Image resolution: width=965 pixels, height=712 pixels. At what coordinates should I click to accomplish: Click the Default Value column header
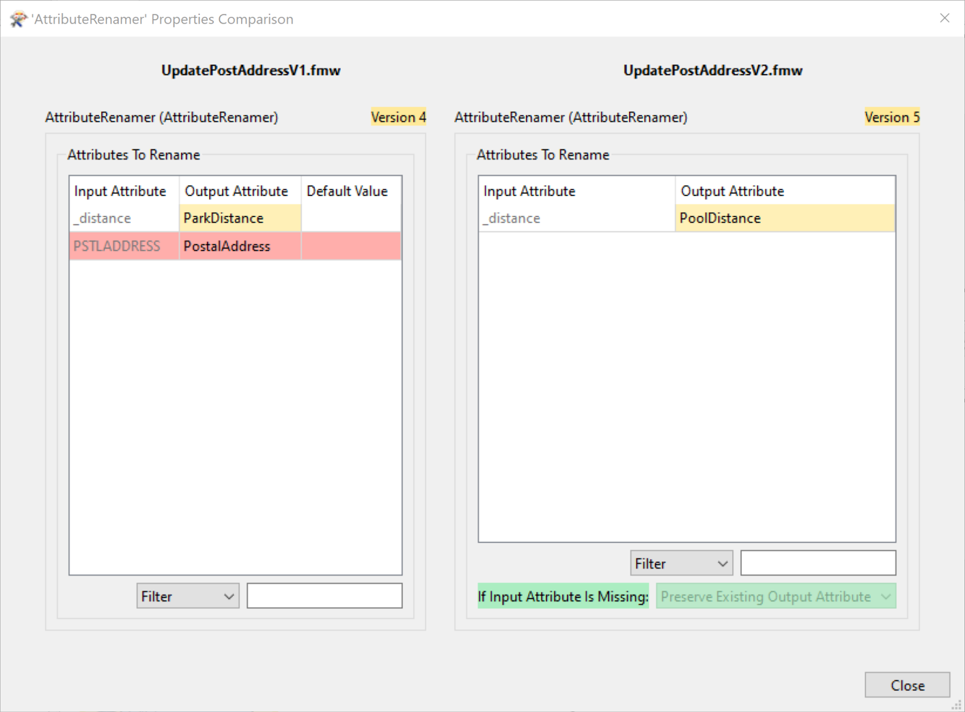pyautogui.click(x=347, y=191)
